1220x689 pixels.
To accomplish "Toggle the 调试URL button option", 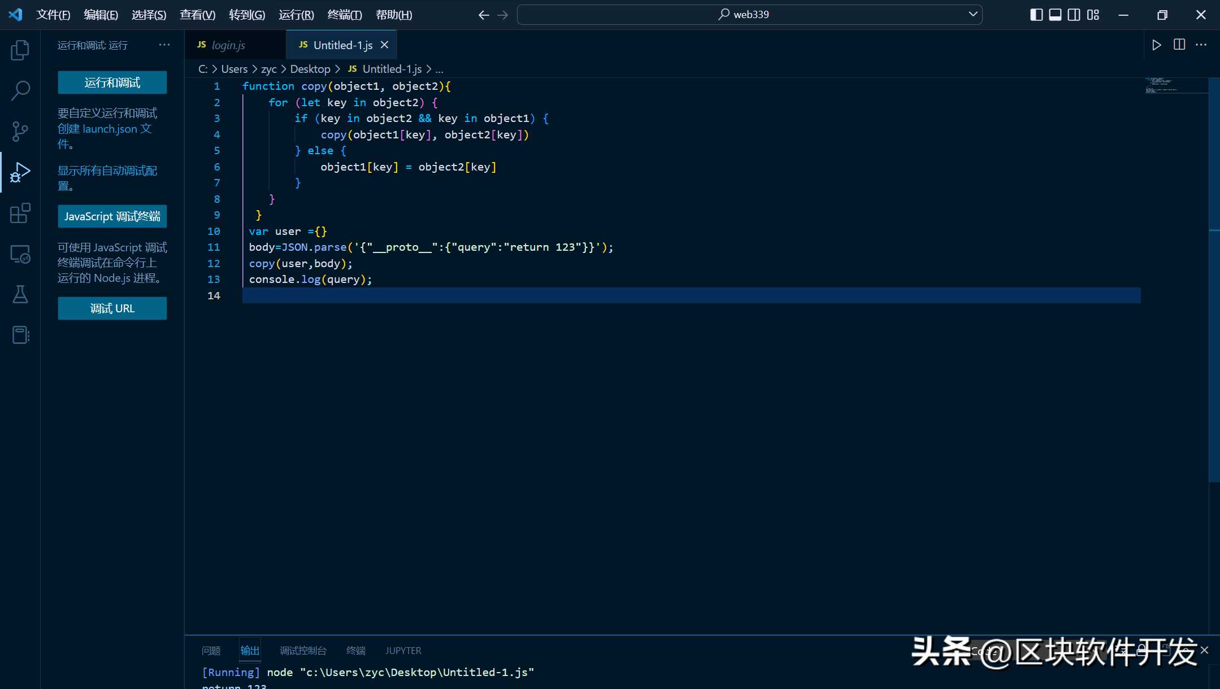I will 112,308.
